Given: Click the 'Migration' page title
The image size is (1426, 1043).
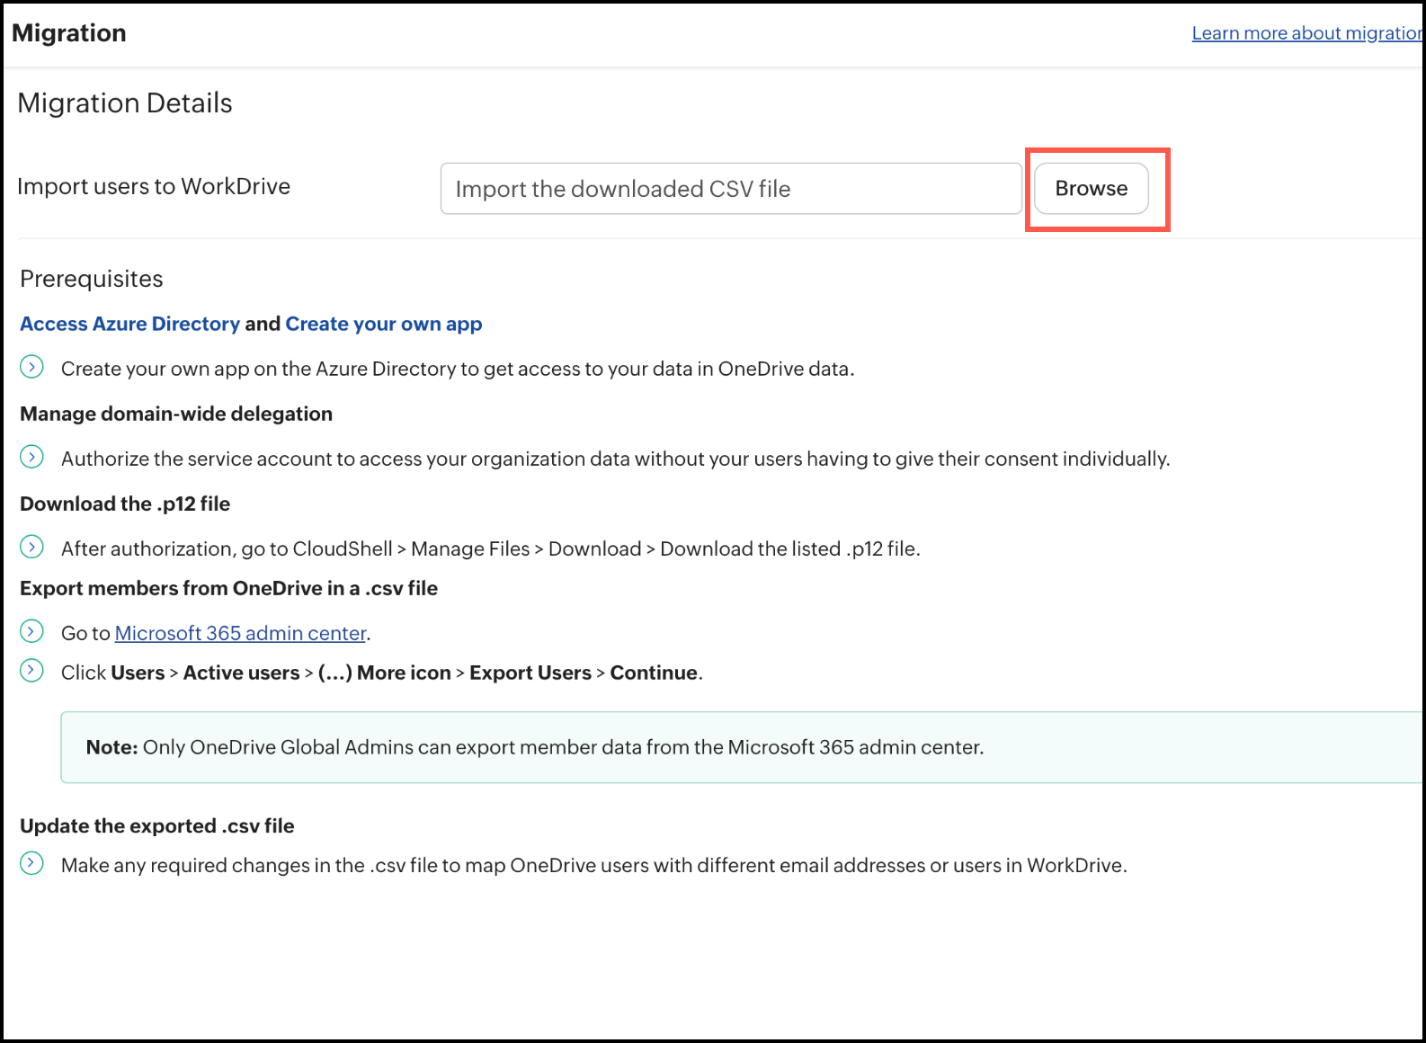Looking at the screenshot, I should [x=69, y=33].
